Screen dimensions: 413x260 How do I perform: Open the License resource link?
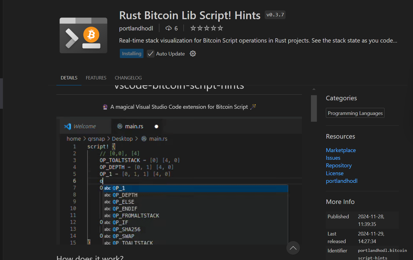335,173
